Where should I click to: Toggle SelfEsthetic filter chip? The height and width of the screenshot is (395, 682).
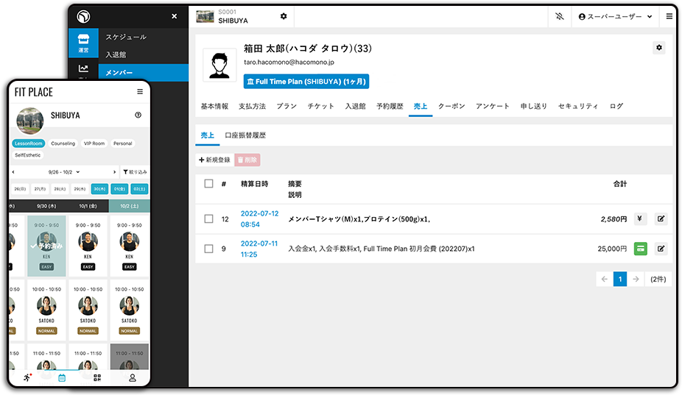click(x=28, y=155)
